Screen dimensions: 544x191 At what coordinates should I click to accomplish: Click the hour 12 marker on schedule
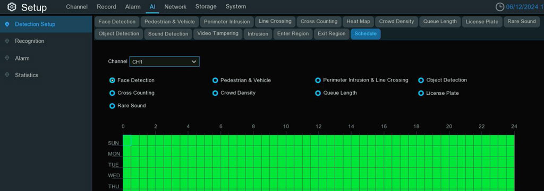tap(319, 127)
